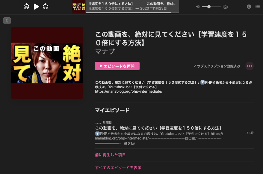Go back with the chevron button

(x=7, y=21)
